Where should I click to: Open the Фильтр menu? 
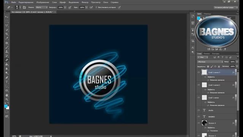(85, 2)
